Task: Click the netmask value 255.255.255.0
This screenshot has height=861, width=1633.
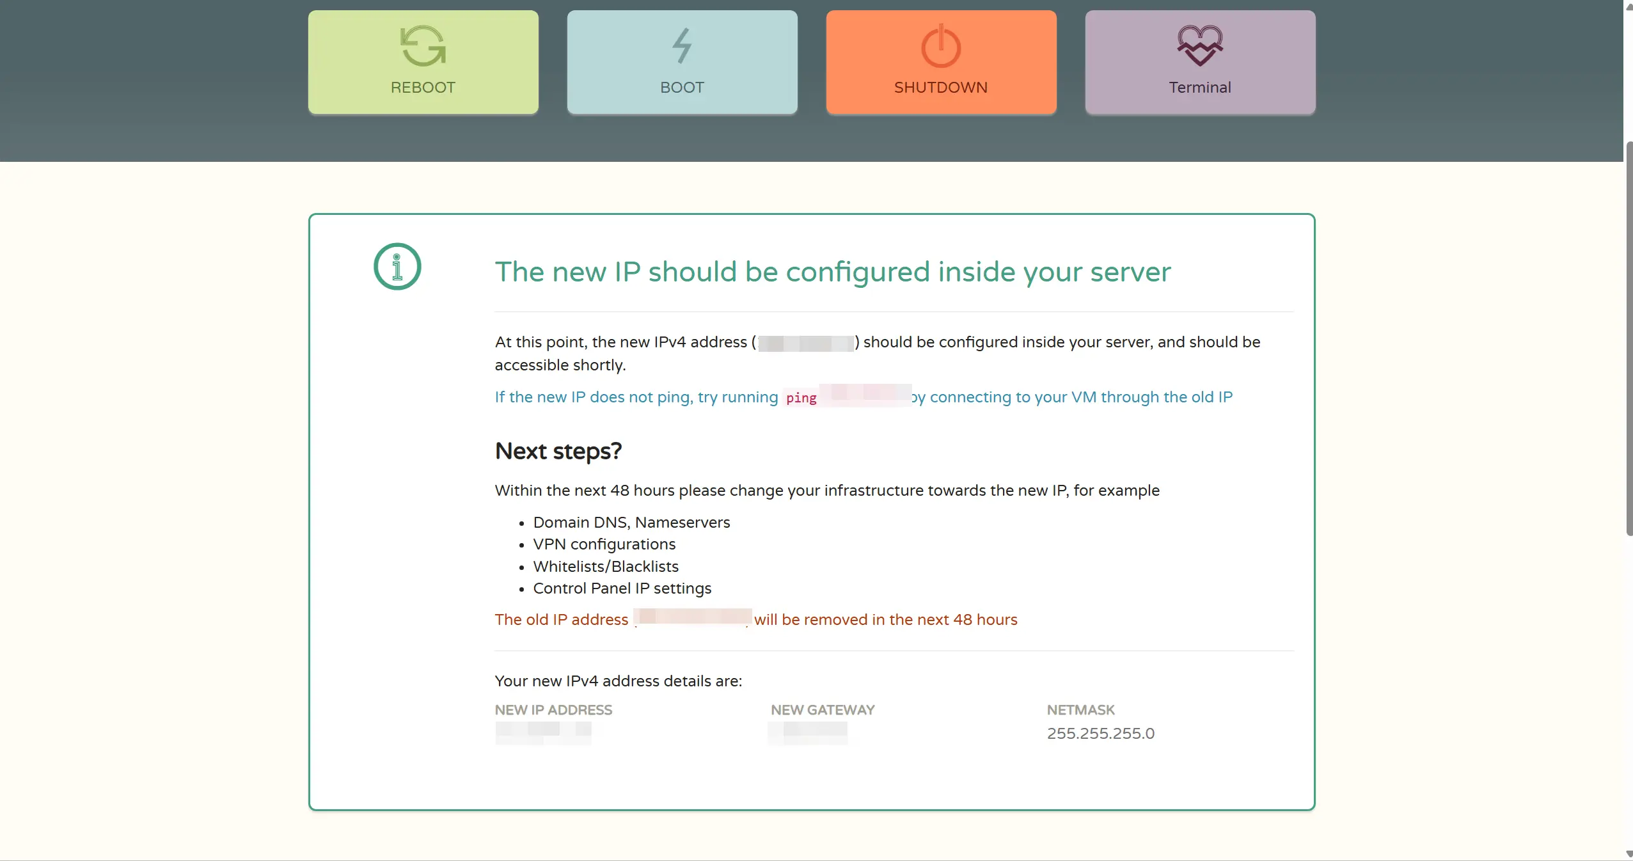Action: pos(1100,734)
